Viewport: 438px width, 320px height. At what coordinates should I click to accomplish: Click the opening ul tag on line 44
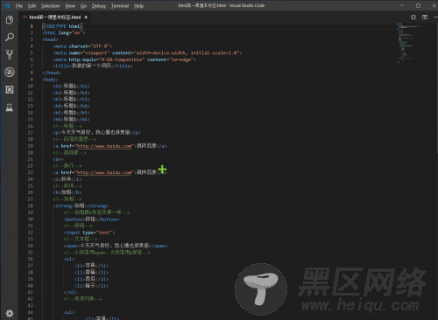pos(69,312)
